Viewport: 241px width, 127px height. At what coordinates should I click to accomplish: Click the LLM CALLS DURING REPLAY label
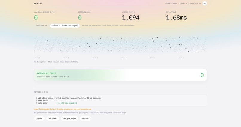[x=45, y=12]
